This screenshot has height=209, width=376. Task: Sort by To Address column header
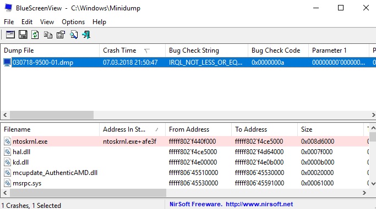coord(264,129)
